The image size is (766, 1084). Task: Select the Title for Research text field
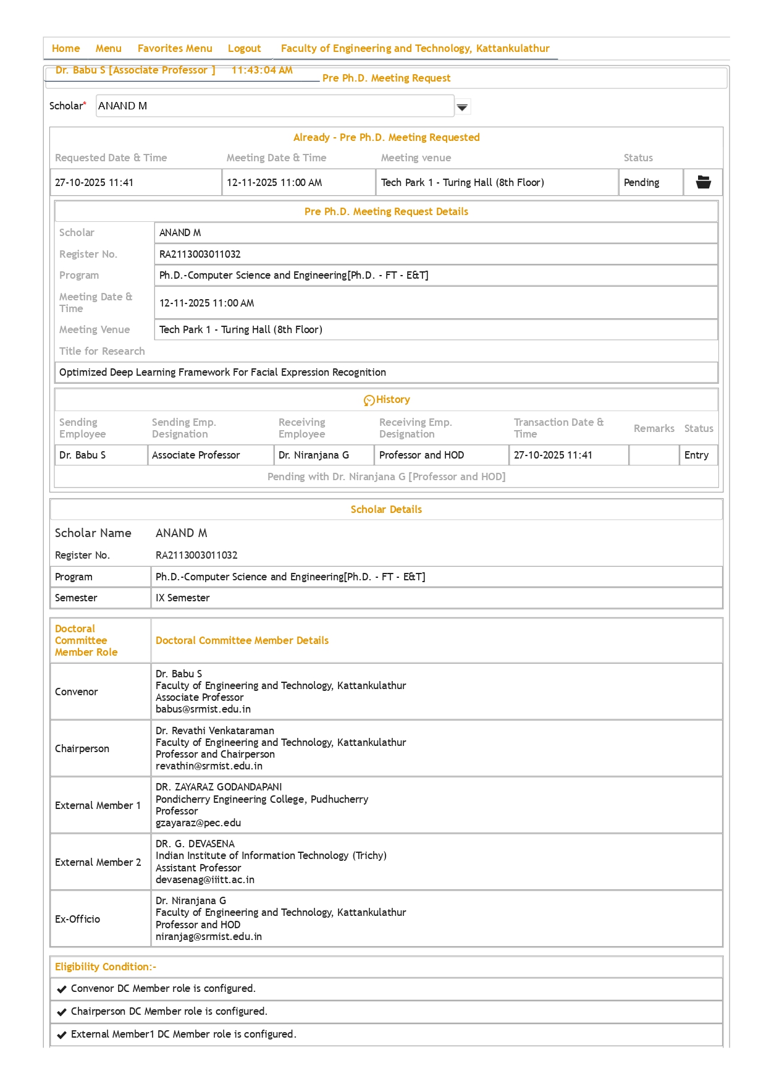click(386, 372)
